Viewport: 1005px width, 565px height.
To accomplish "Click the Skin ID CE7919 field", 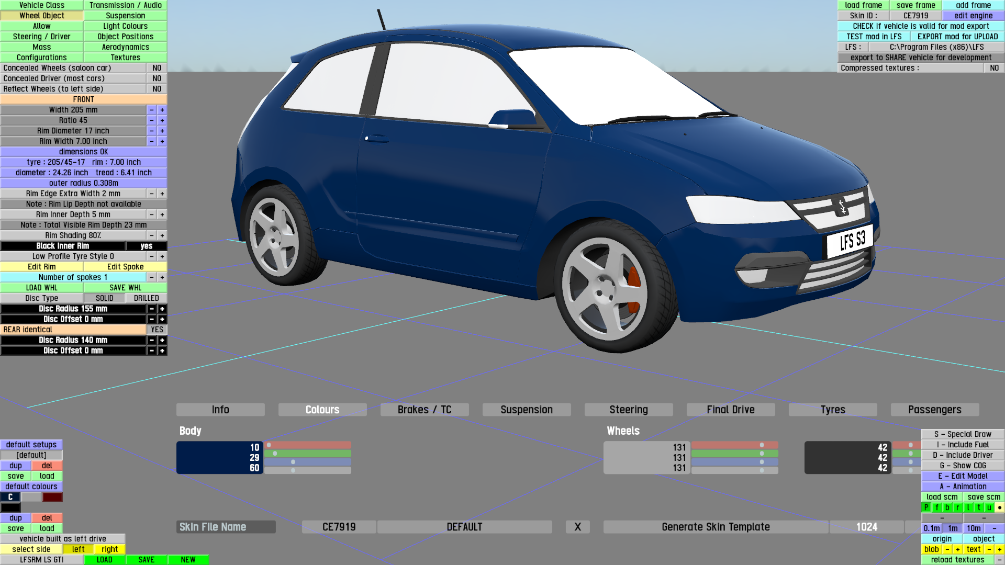I will click(915, 16).
